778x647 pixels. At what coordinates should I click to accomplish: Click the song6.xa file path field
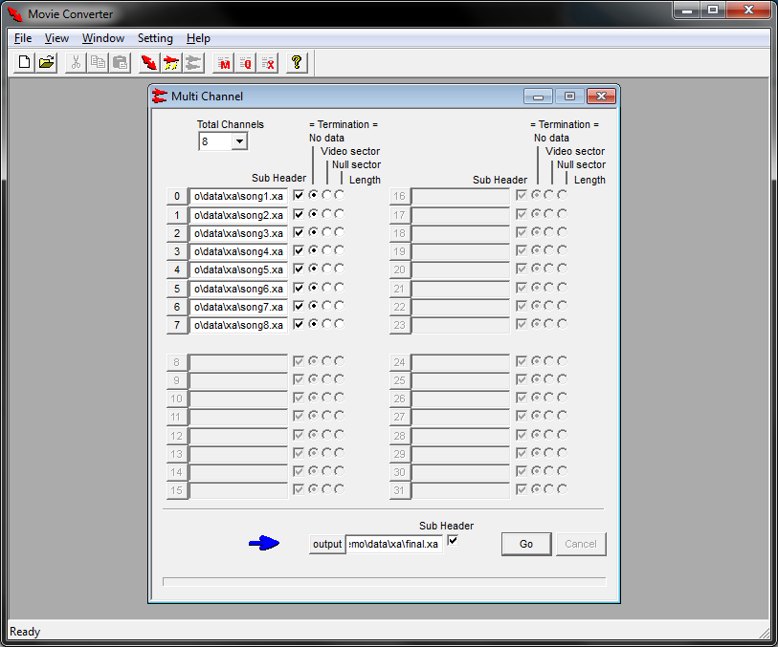(238, 289)
